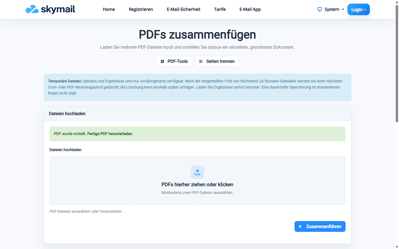Click the Seiten trennen button
The width and height of the screenshot is (399, 249).
point(217,61)
